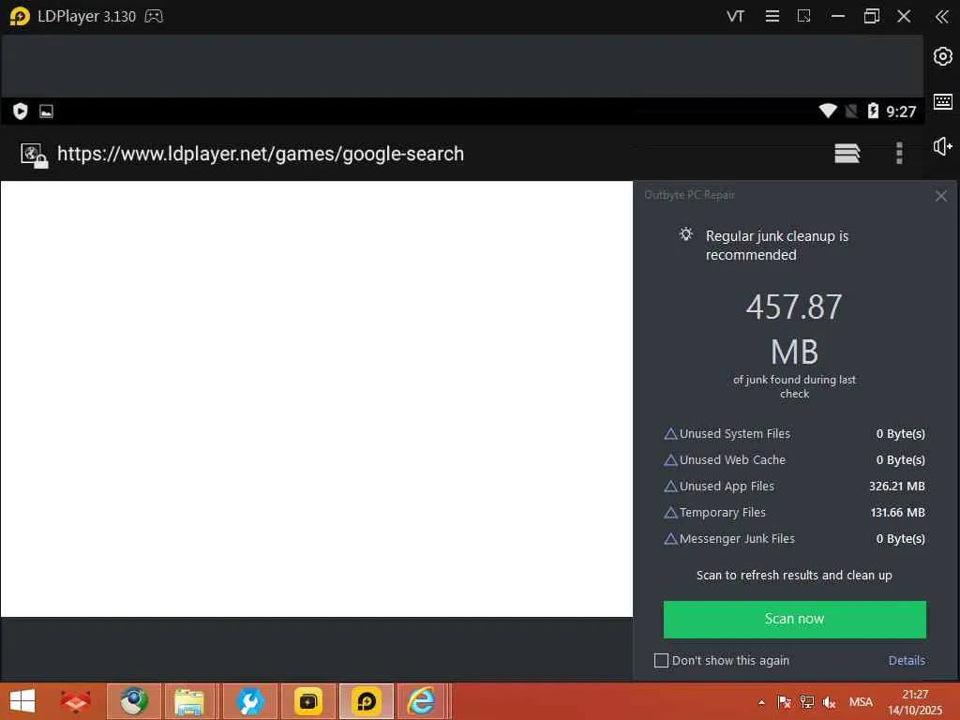This screenshot has height=720, width=960.
Task: Click the shield play icon in Android status bar
Action: 21,112
